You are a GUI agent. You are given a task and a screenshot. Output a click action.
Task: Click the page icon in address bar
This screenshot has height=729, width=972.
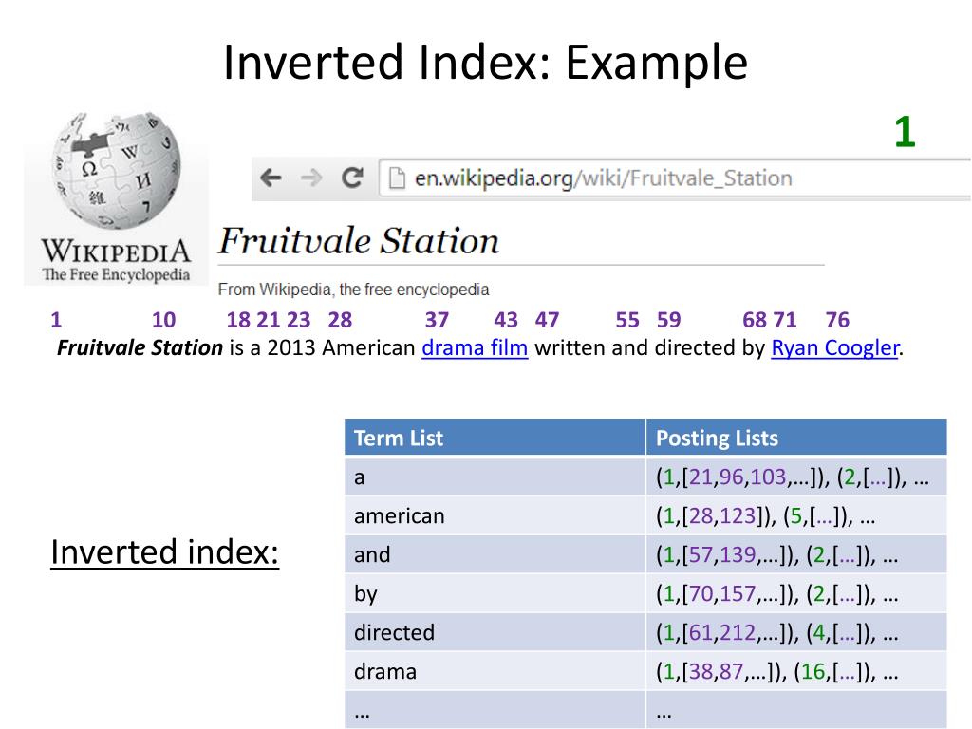point(396,178)
